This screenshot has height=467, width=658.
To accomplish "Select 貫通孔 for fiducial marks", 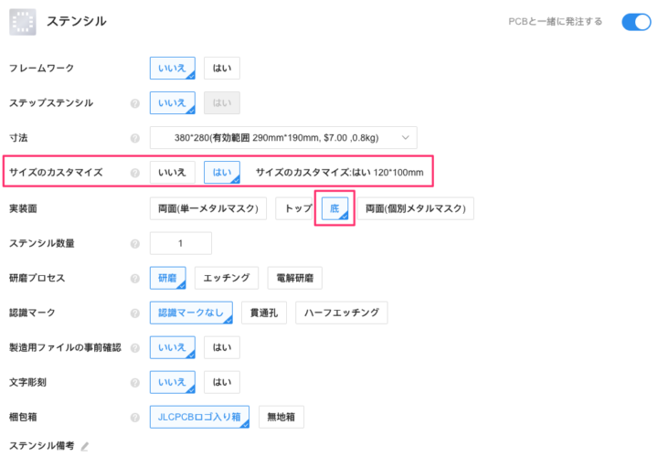I will [x=264, y=313].
